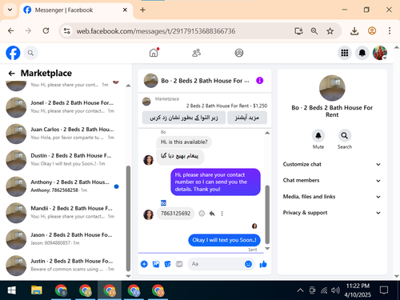The height and width of the screenshot is (300, 400).
Task: Click install app icon in address bar
Action: 298,31
